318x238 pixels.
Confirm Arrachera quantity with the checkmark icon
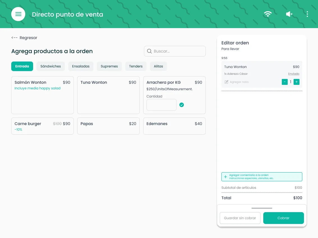pyautogui.click(x=182, y=105)
